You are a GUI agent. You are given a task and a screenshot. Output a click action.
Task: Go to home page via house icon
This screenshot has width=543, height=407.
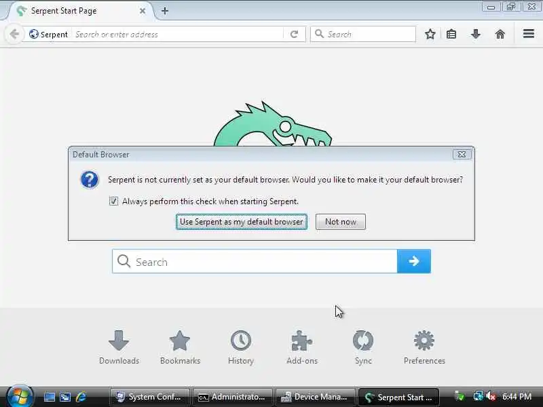[500, 34]
